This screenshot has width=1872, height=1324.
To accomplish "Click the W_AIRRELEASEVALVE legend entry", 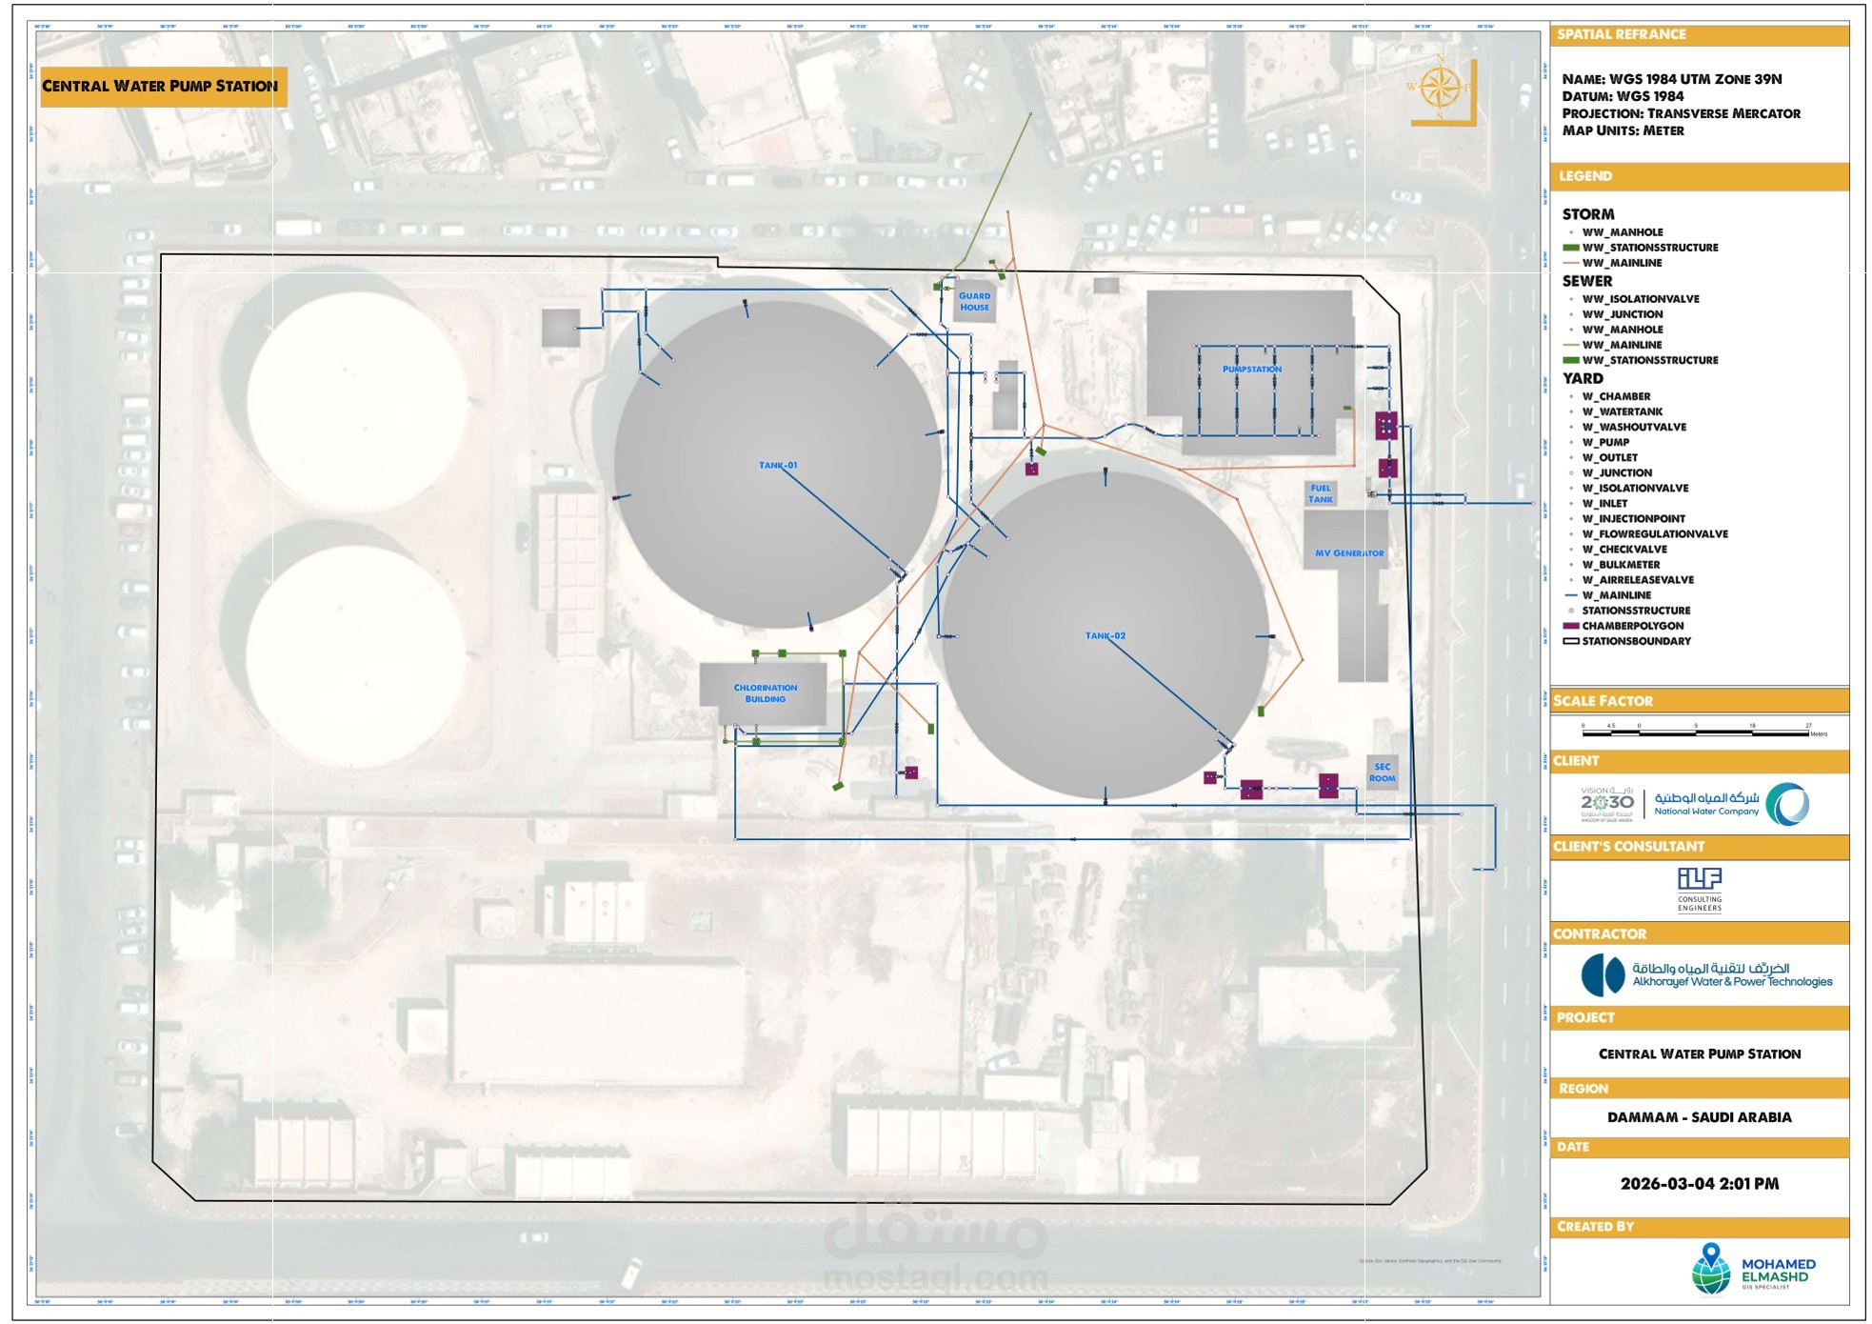I will coord(1638,580).
